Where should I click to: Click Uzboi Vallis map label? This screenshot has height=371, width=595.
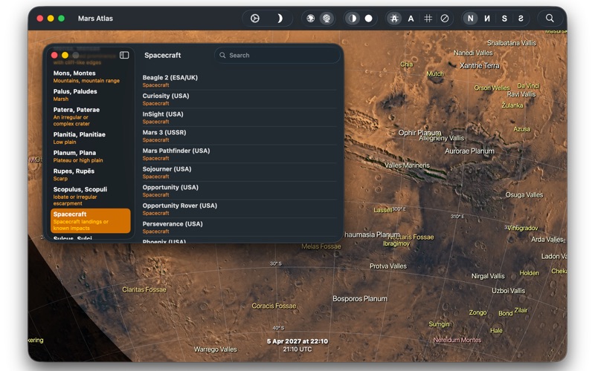pos(509,291)
